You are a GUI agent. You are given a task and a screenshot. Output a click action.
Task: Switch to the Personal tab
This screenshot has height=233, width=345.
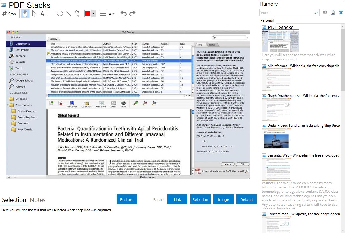point(267,20)
